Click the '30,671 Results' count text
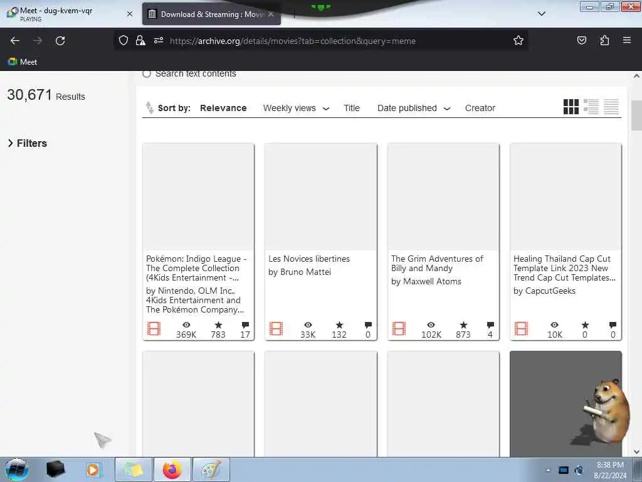The width and height of the screenshot is (642, 482). [46, 95]
